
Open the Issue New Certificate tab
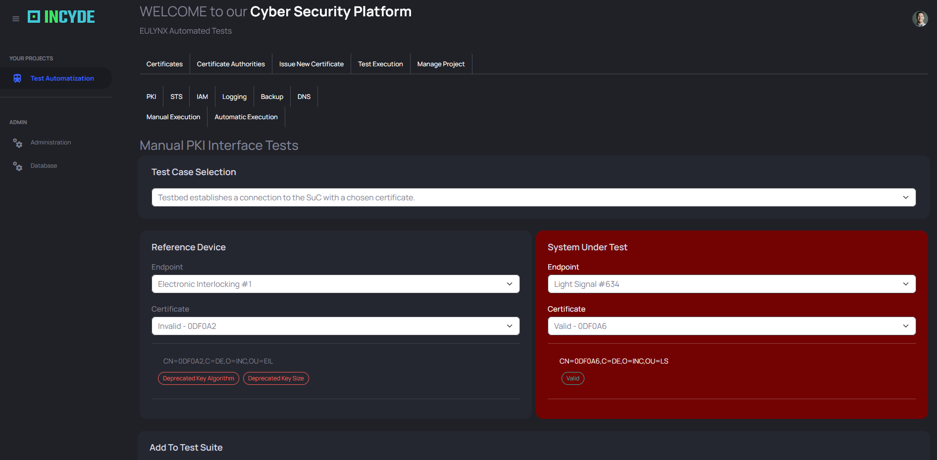312,64
